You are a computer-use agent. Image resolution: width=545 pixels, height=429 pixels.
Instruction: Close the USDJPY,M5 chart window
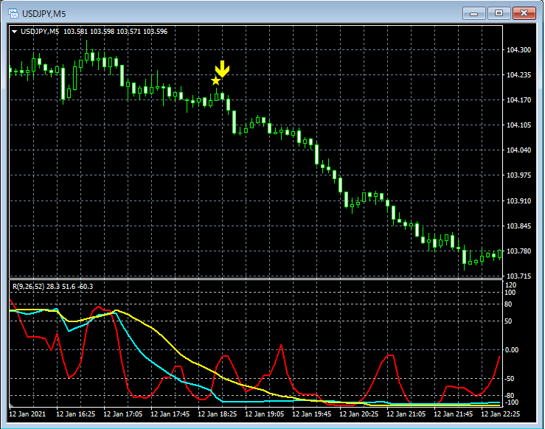(x=525, y=13)
